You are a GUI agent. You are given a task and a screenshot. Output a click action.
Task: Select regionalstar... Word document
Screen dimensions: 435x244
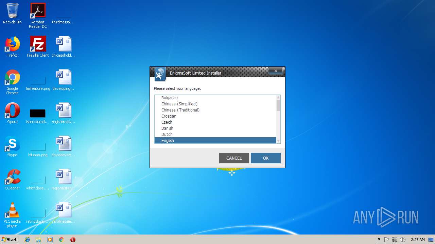pos(63,180)
